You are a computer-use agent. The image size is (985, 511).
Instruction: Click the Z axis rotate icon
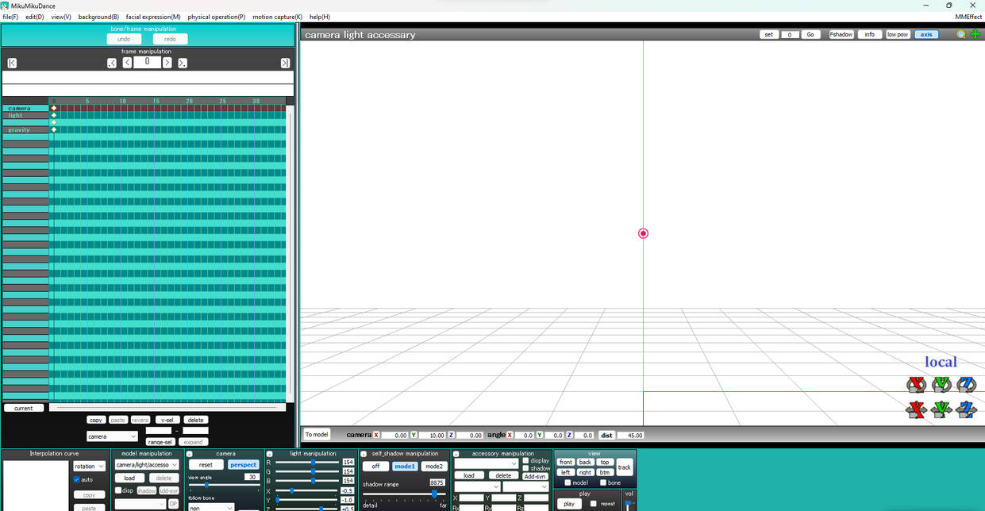tap(966, 385)
